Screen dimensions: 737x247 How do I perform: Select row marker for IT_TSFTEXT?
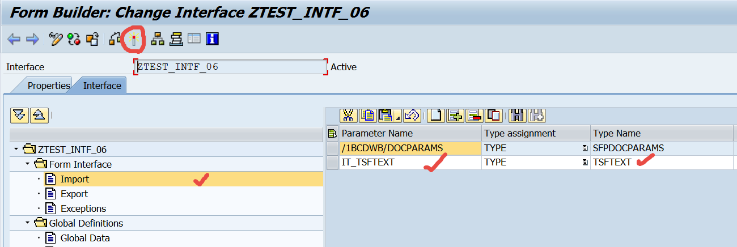pos(333,162)
